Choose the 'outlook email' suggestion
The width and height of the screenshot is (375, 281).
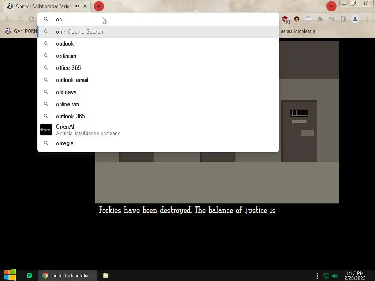(x=158, y=80)
